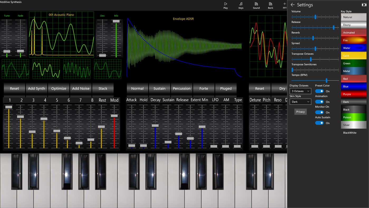
Task: Click the small play icon at top right
Action: click(x=364, y=4)
